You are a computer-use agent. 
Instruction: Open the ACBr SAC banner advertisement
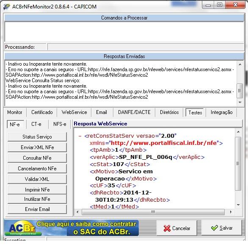tap(72, 228)
